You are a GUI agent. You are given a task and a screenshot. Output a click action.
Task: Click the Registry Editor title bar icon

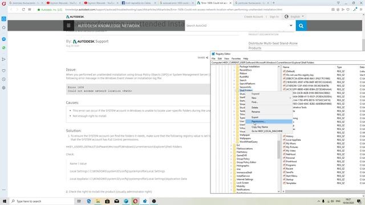point(213,54)
